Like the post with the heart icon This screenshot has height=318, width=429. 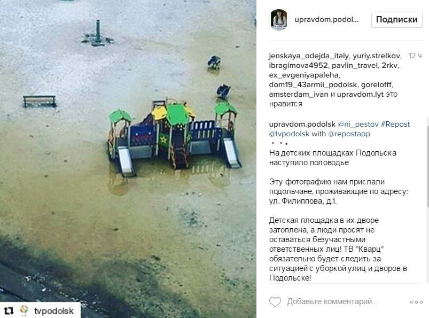point(275,302)
